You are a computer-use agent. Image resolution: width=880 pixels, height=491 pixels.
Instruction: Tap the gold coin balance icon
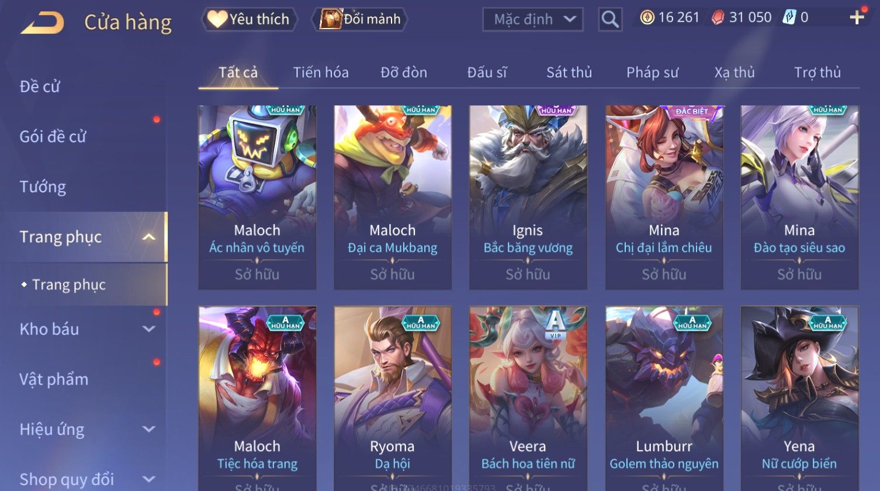coord(647,18)
